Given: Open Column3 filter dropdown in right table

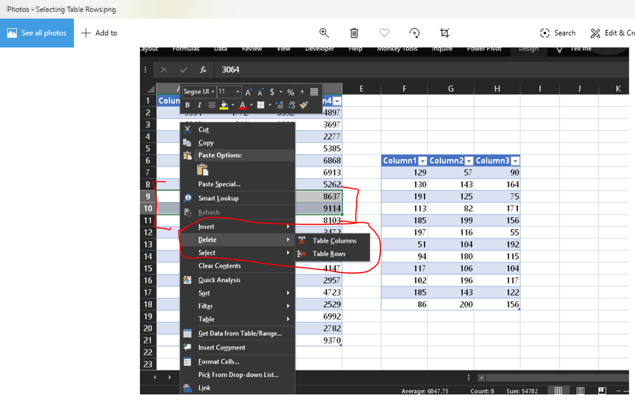Looking at the screenshot, I should click(x=515, y=161).
